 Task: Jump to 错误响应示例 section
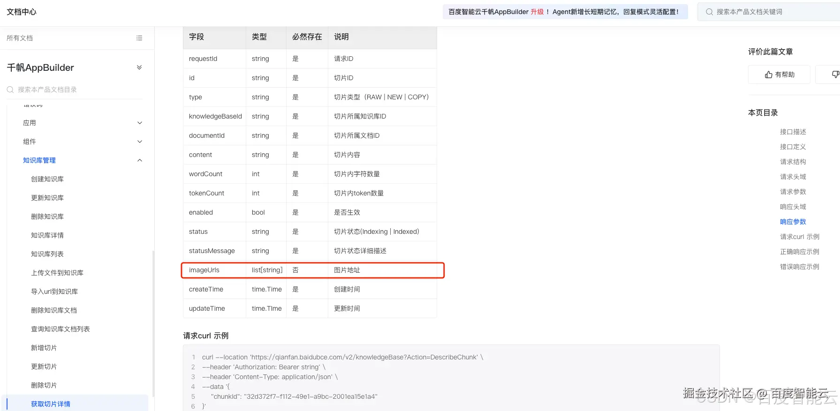tap(800, 267)
